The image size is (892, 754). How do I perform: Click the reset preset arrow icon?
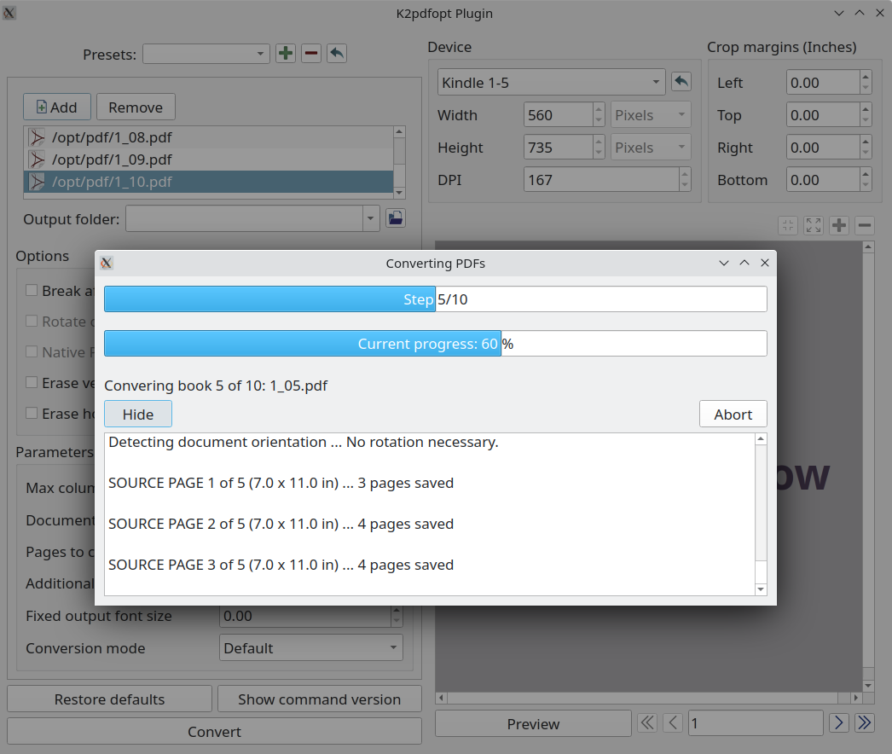coord(337,54)
